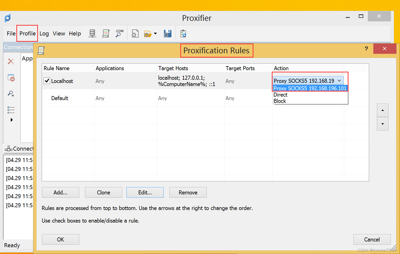Maximize the Proxifier main window

tap(361, 16)
